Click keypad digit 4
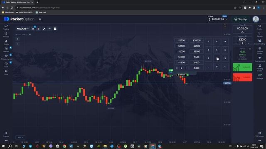Viewport: 266px width, 149px height. pos(209,50)
